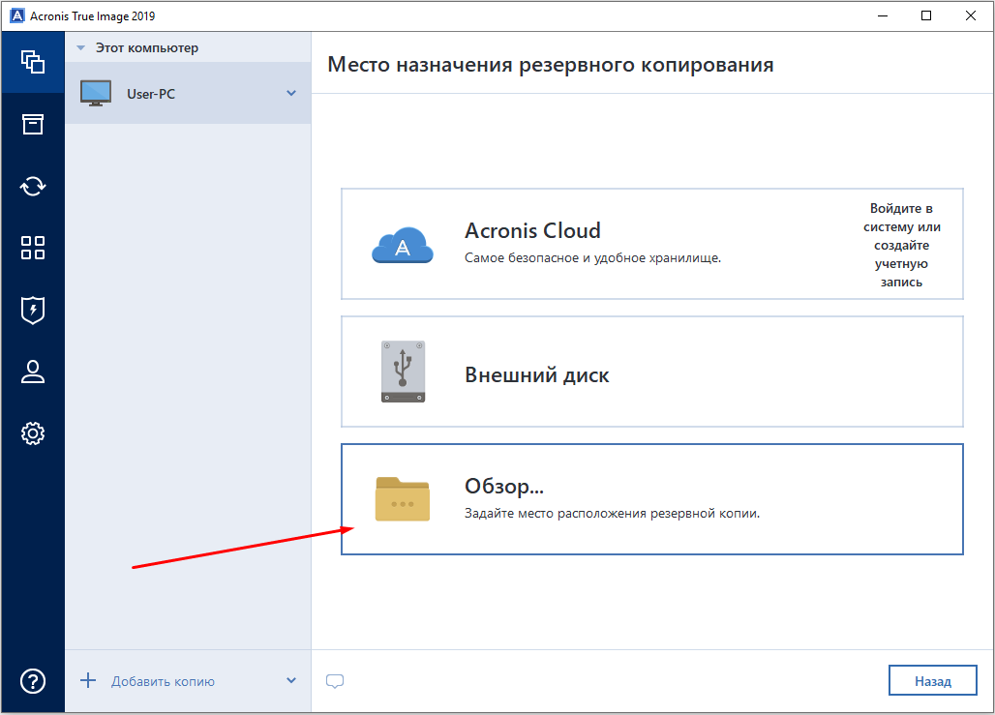Select the User-PC backup entry

coord(188,93)
